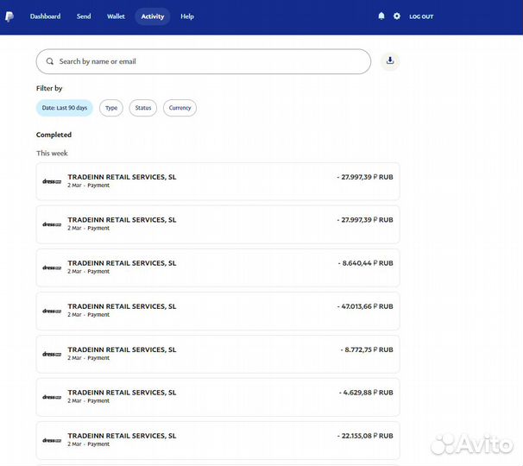Open the Status filter
The image size is (523, 466).
click(143, 108)
